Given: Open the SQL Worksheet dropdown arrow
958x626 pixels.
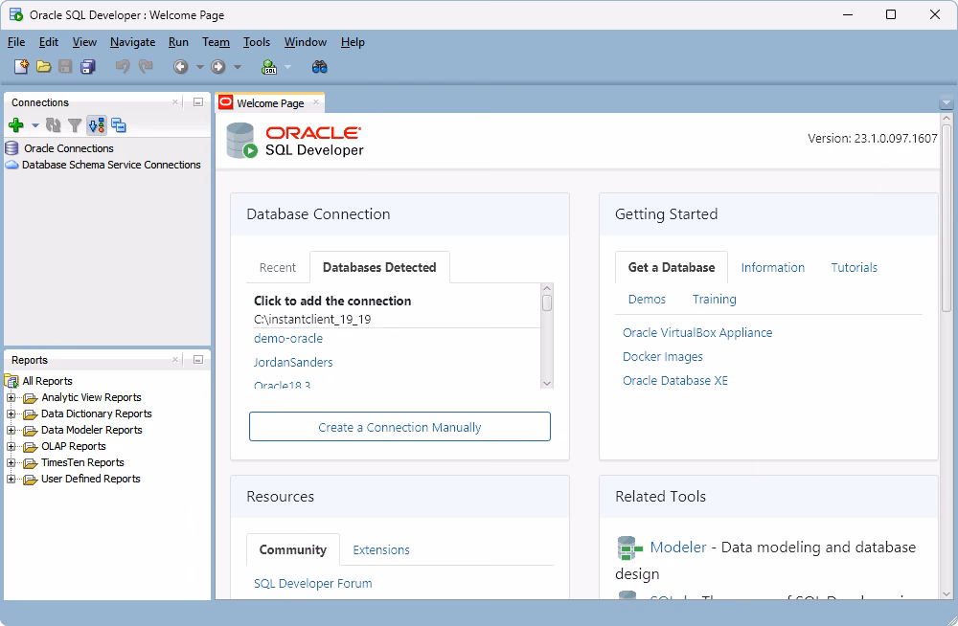Looking at the screenshot, I should click(x=287, y=67).
